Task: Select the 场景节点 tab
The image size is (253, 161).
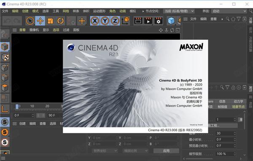Action: tap(238, 107)
